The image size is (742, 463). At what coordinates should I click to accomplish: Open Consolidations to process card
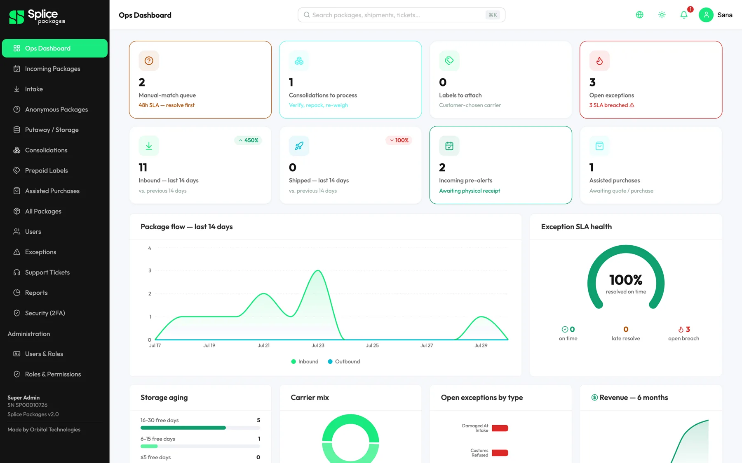pos(350,79)
